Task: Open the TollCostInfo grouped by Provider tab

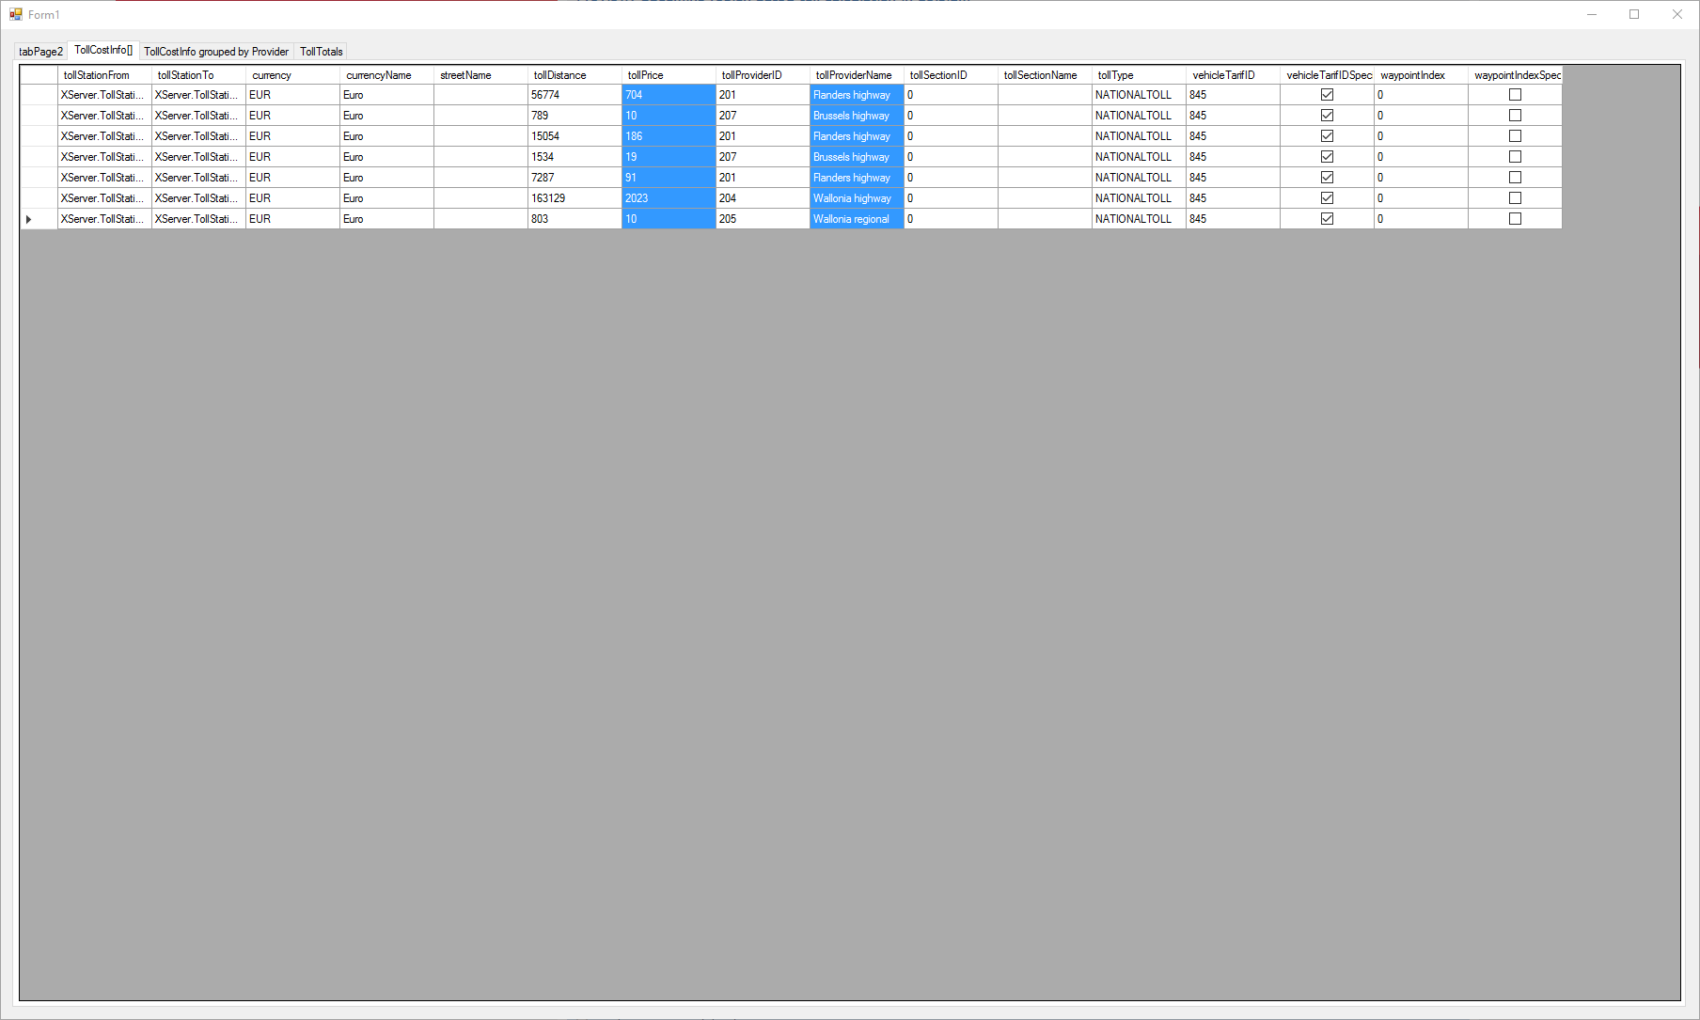Action: [216, 52]
